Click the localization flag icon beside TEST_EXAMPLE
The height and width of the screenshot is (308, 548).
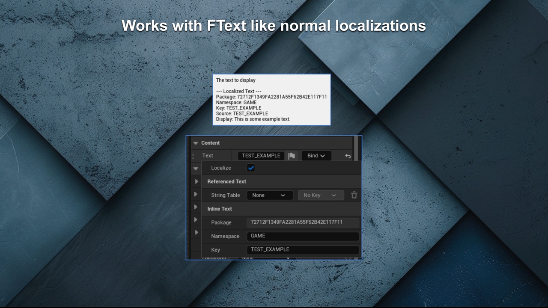(x=292, y=156)
